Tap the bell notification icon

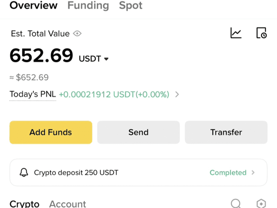(24, 173)
